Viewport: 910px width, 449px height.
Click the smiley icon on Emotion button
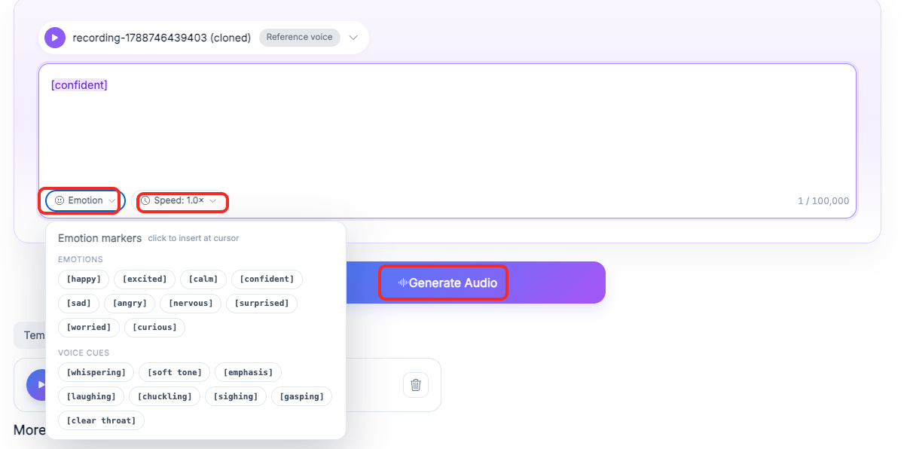point(60,201)
